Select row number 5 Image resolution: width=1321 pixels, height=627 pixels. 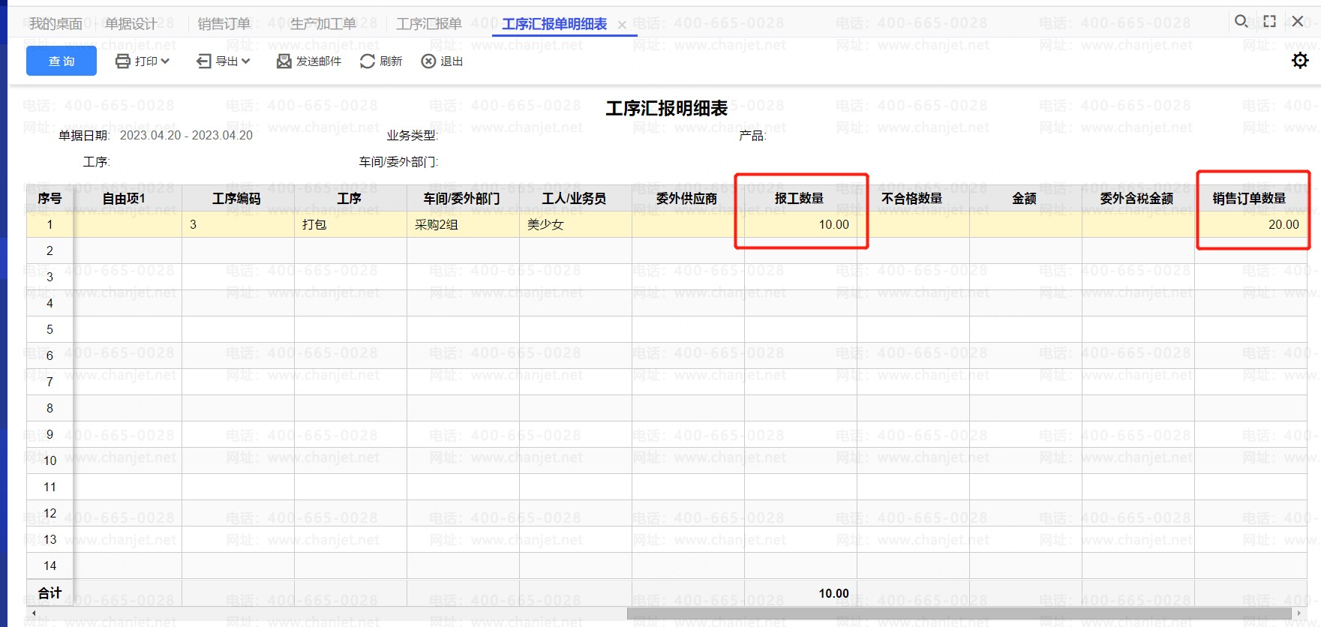pos(50,329)
